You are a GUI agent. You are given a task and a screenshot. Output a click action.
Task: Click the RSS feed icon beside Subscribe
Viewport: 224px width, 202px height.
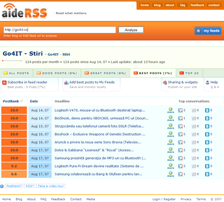(4, 83)
